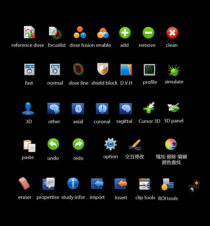Show the dose line contours icon
The height and width of the screenshot is (226, 210).
pyautogui.click(x=78, y=69)
